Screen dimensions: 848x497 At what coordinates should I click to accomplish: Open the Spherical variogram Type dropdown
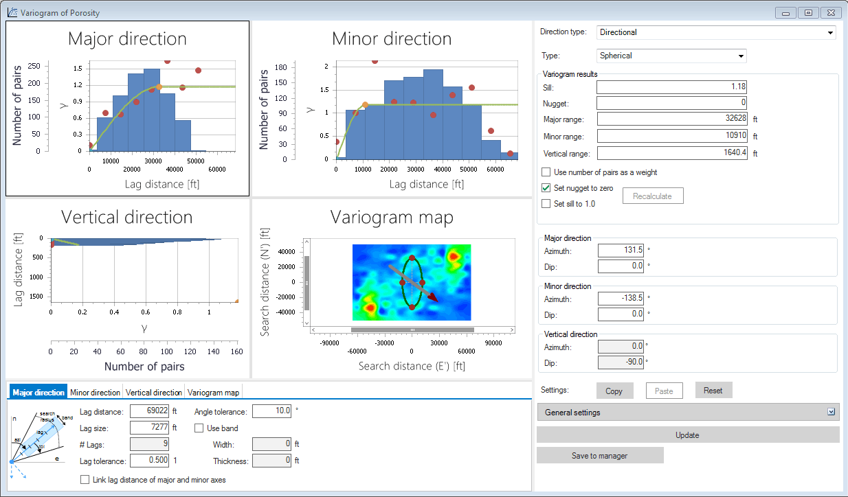[671, 56]
